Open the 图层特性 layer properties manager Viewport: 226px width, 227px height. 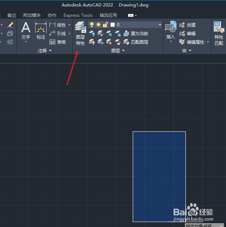80,33
